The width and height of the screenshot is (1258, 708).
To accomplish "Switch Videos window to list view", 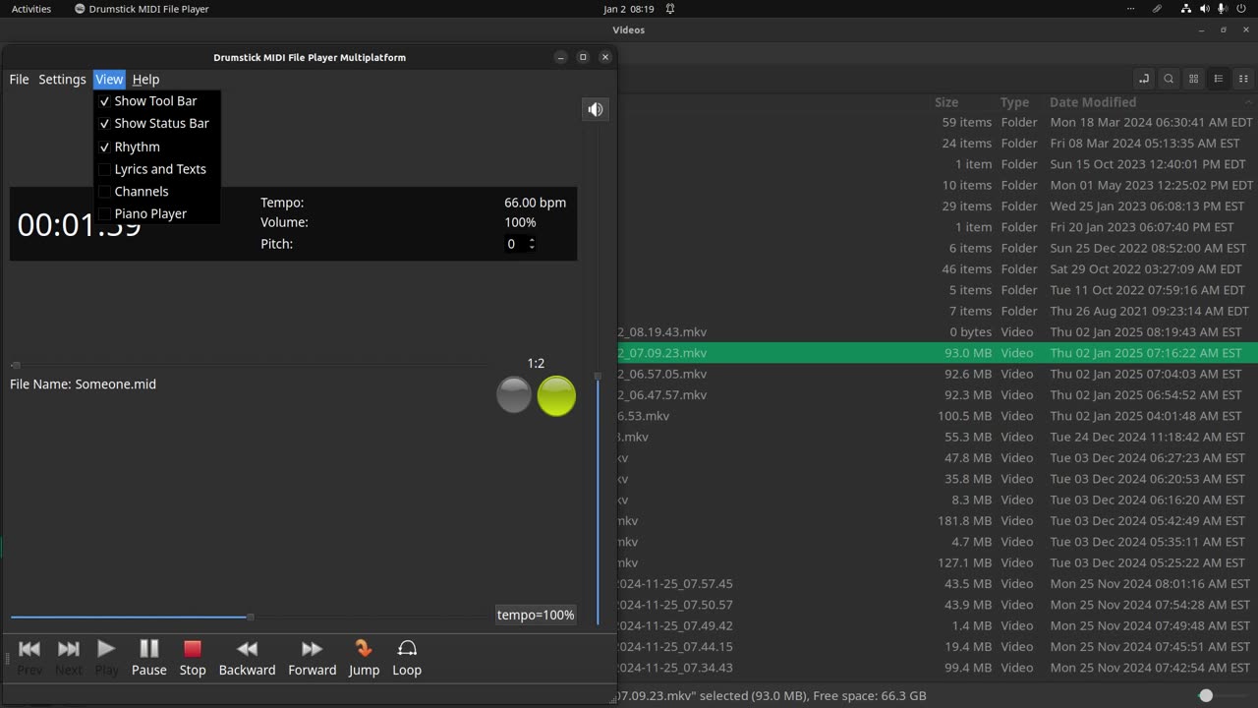I will point(1219,79).
